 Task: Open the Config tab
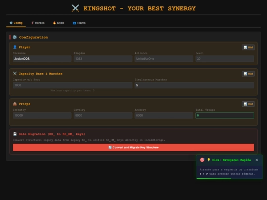click(x=16, y=23)
